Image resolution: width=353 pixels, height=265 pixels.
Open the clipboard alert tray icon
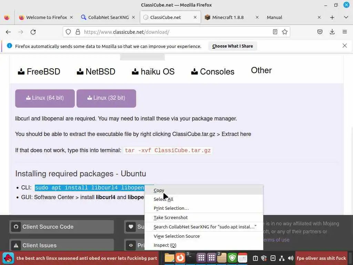coord(255,258)
